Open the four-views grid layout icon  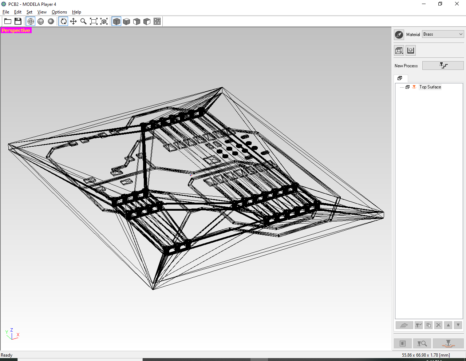pyautogui.click(x=157, y=21)
